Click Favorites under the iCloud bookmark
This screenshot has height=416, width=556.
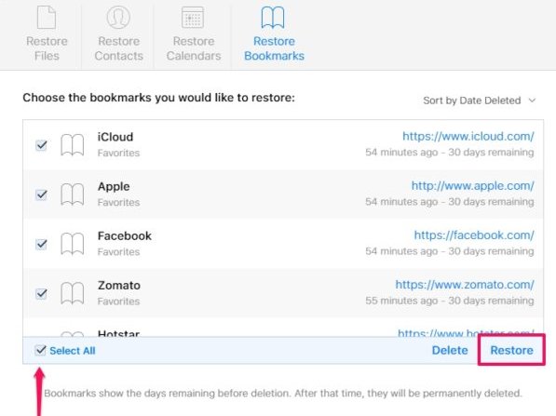[x=118, y=153]
